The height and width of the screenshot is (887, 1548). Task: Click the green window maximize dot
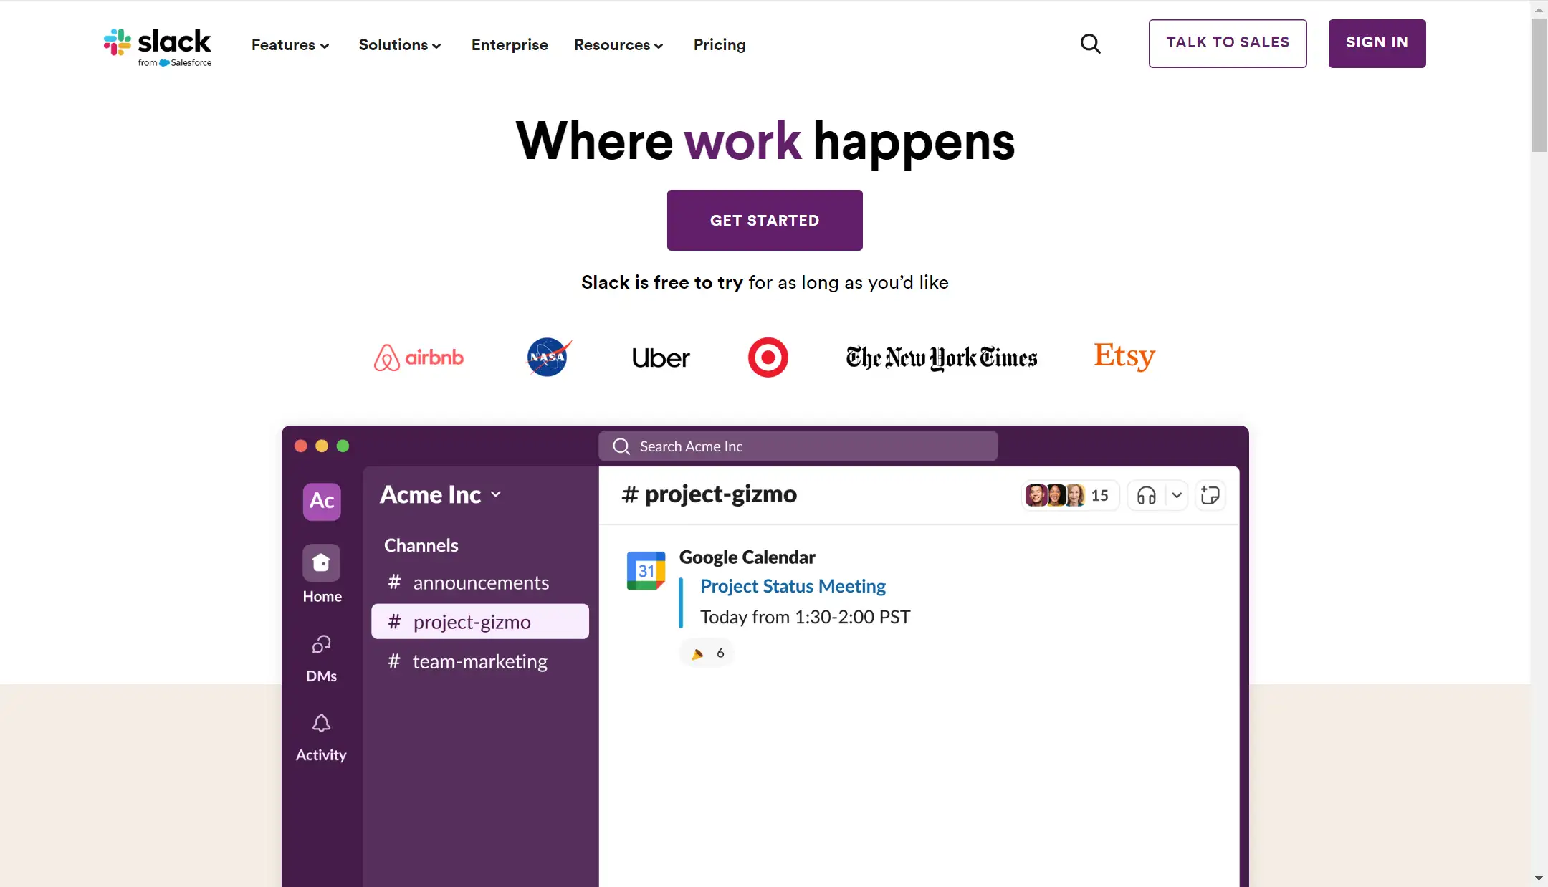(x=343, y=446)
